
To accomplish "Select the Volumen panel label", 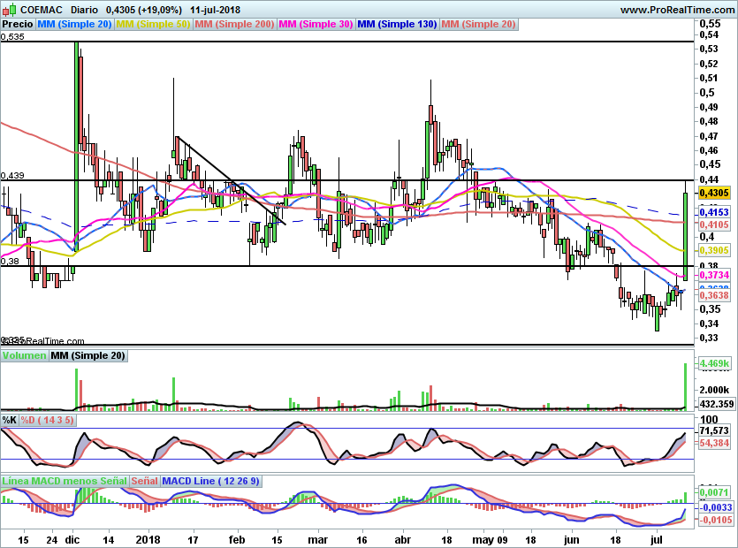I will click(24, 355).
